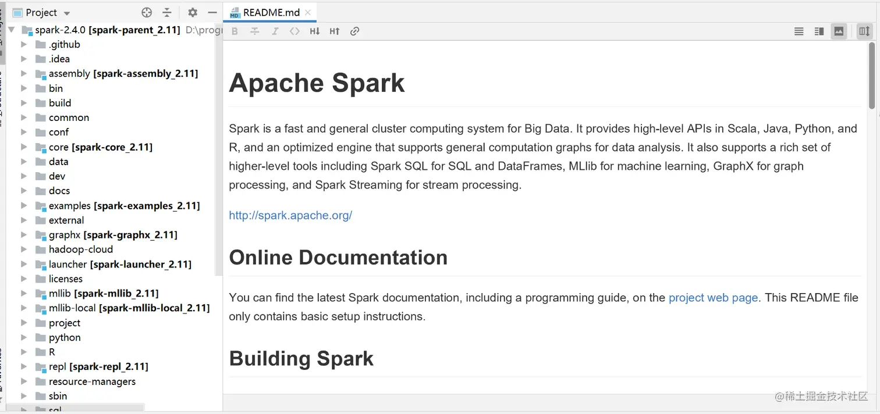Click the Project tree vertical scrollbar

coord(219,150)
